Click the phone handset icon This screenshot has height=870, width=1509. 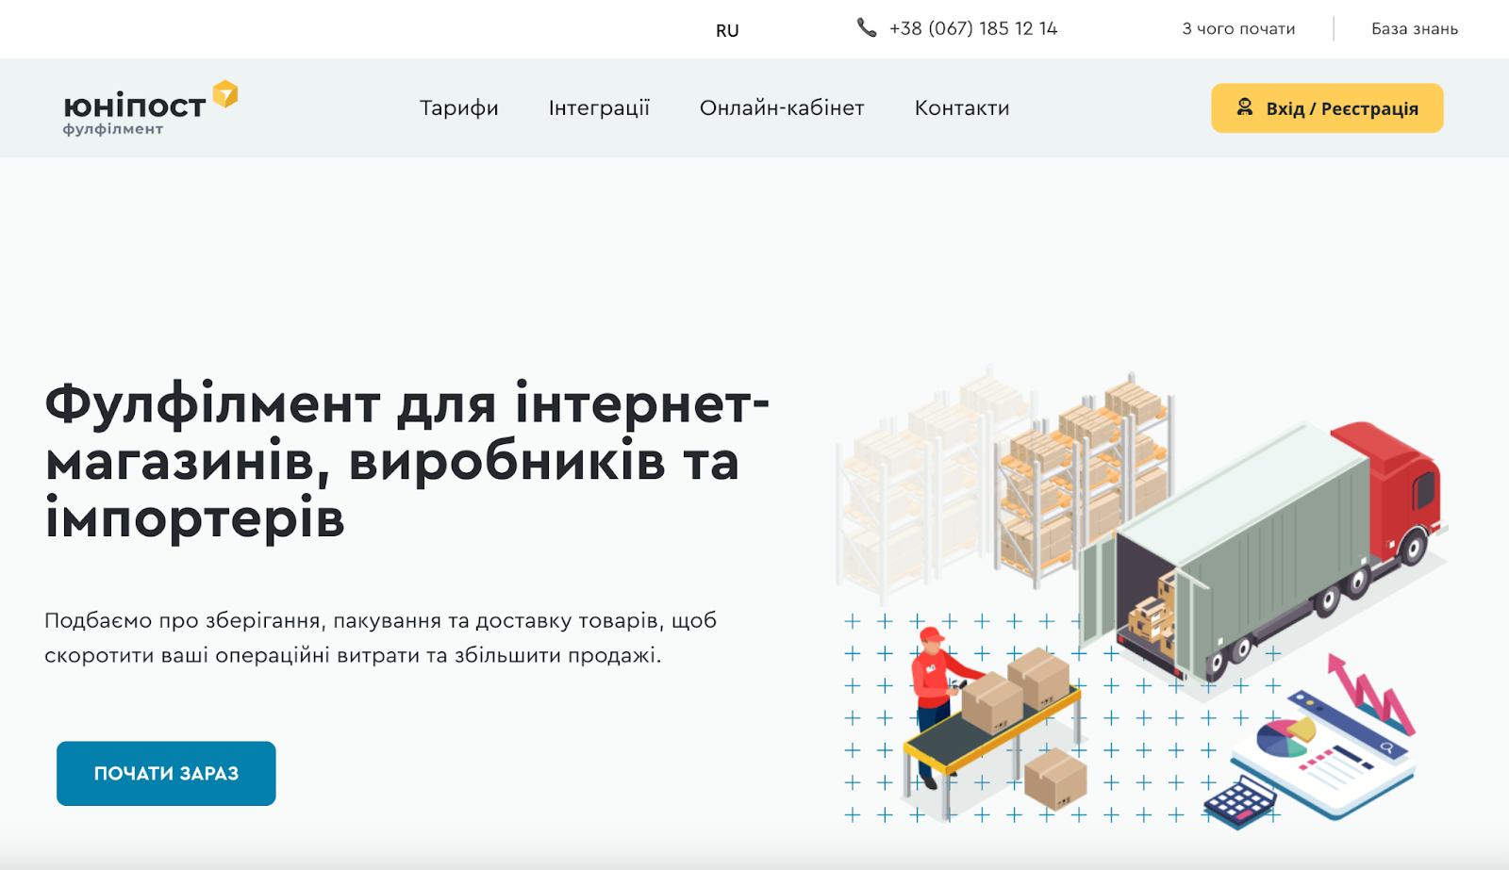(x=866, y=28)
